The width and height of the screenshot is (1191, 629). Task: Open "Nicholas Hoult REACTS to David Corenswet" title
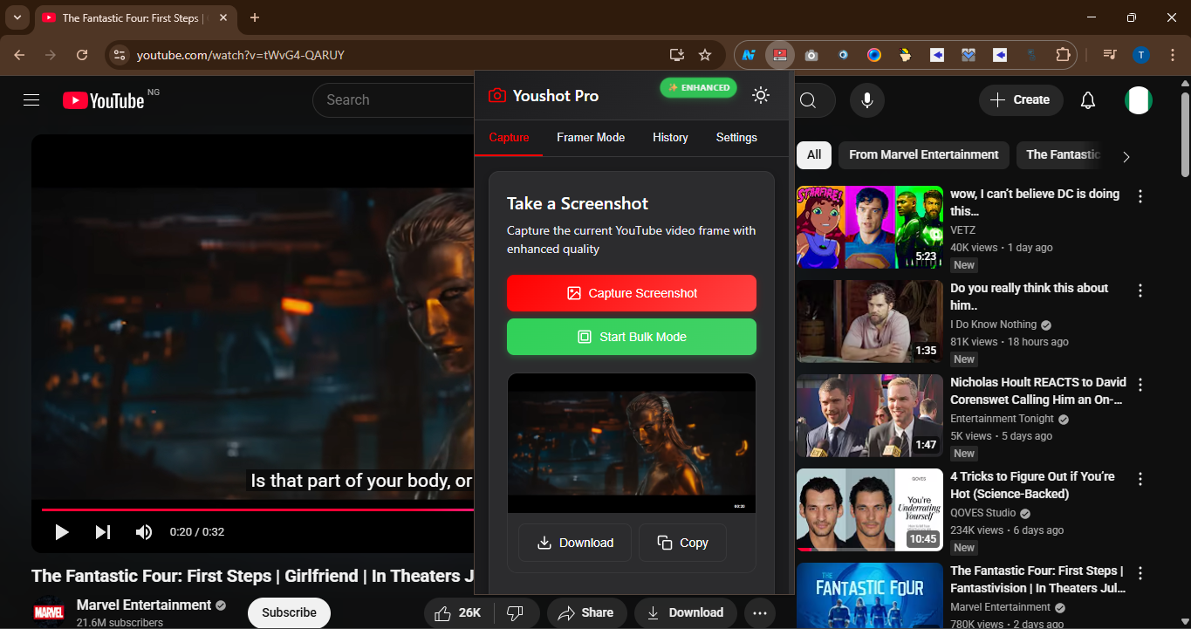click(1038, 391)
